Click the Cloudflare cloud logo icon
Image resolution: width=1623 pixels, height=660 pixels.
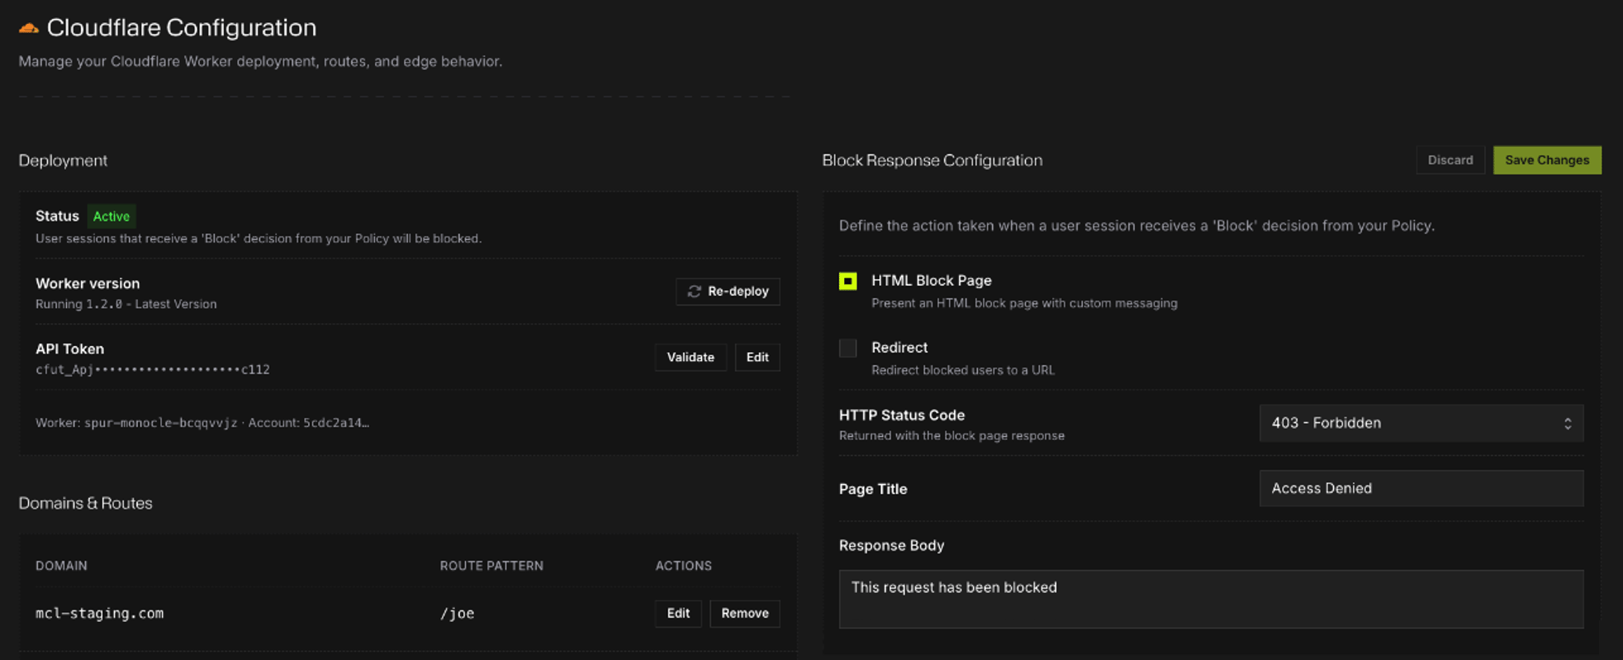point(29,28)
